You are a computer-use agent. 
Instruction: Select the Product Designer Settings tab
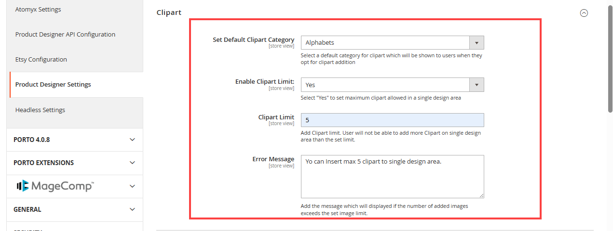click(x=53, y=85)
